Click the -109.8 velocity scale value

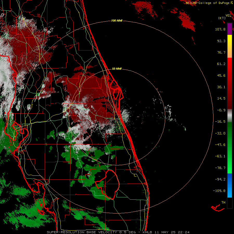[219, 191]
